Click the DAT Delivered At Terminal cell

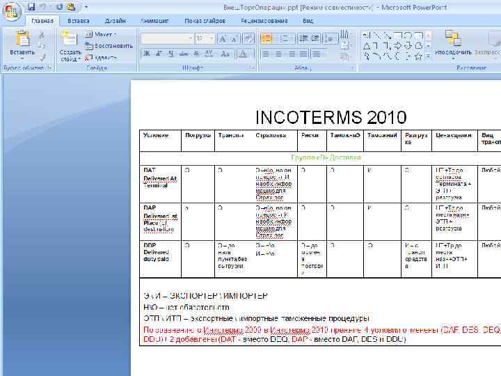tap(161, 184)
